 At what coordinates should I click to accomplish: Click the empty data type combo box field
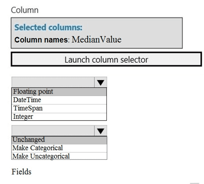pyautogui.click(x=53, y=82)
